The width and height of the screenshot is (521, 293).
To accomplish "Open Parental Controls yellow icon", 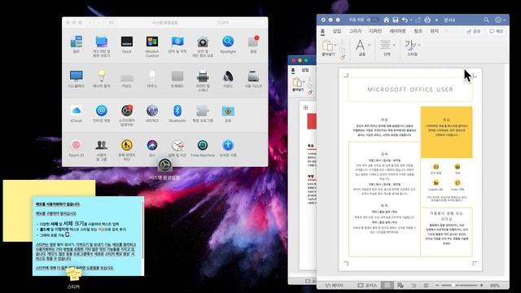I will pyautogui.click(x=127, y=145).
